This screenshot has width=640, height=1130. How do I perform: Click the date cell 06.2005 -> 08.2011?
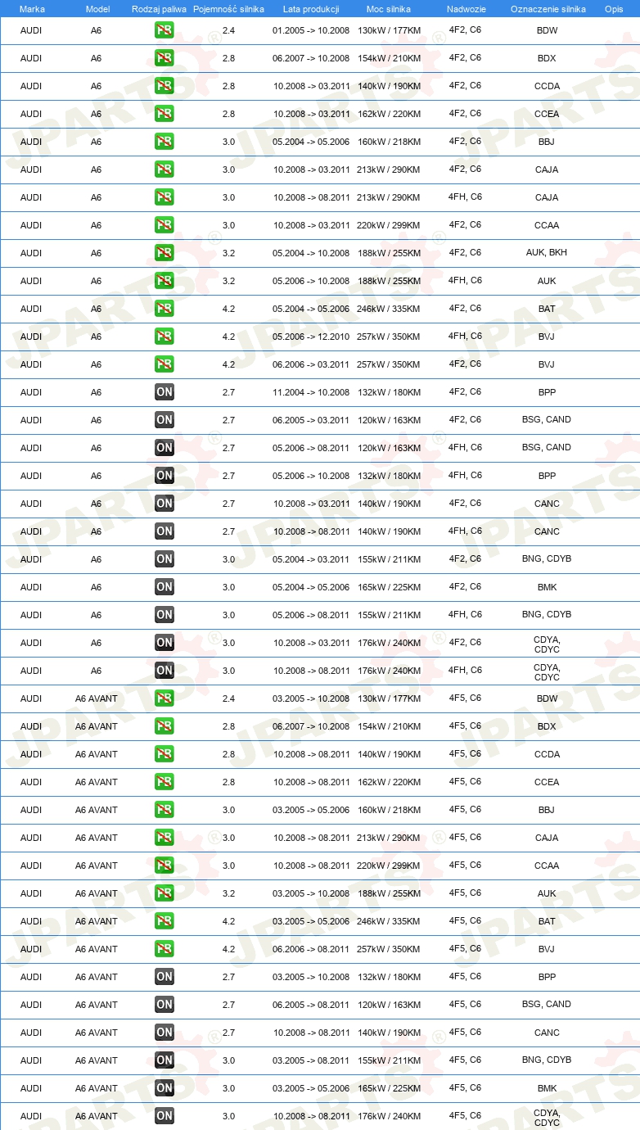point(311,1006)
